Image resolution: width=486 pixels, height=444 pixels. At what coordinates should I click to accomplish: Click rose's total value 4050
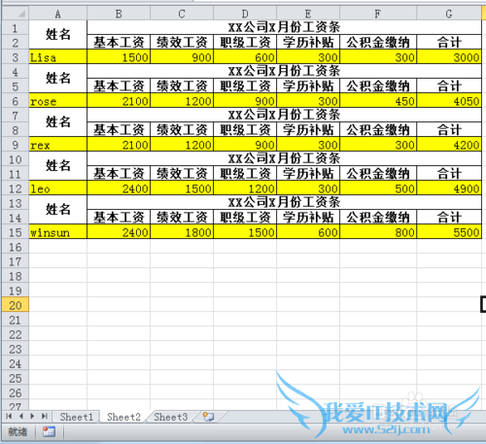point(449,101)
